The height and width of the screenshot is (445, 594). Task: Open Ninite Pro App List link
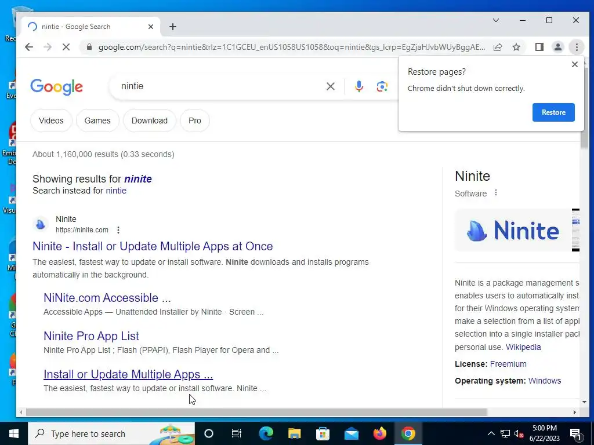point(91,335)
